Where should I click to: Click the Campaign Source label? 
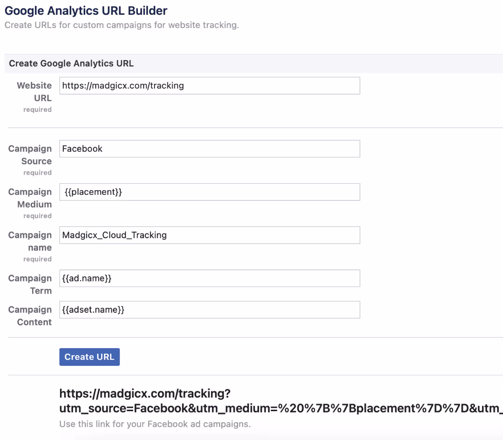pyautogui.click(x=30, y=155)
